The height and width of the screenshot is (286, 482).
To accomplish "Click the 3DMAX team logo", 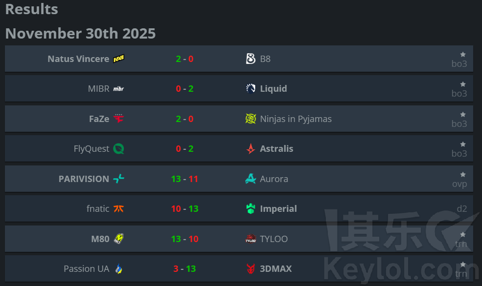I will point(251,269).
